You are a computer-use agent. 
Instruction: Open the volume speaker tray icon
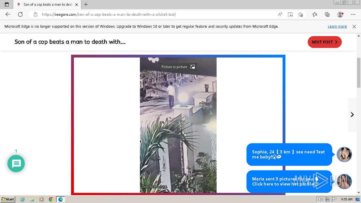click(321, 199)
